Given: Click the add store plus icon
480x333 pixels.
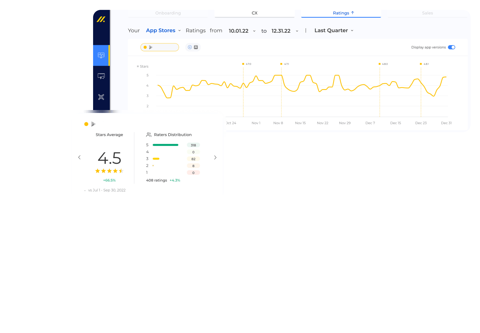Looking at the screenshot, I should (190, 47).
